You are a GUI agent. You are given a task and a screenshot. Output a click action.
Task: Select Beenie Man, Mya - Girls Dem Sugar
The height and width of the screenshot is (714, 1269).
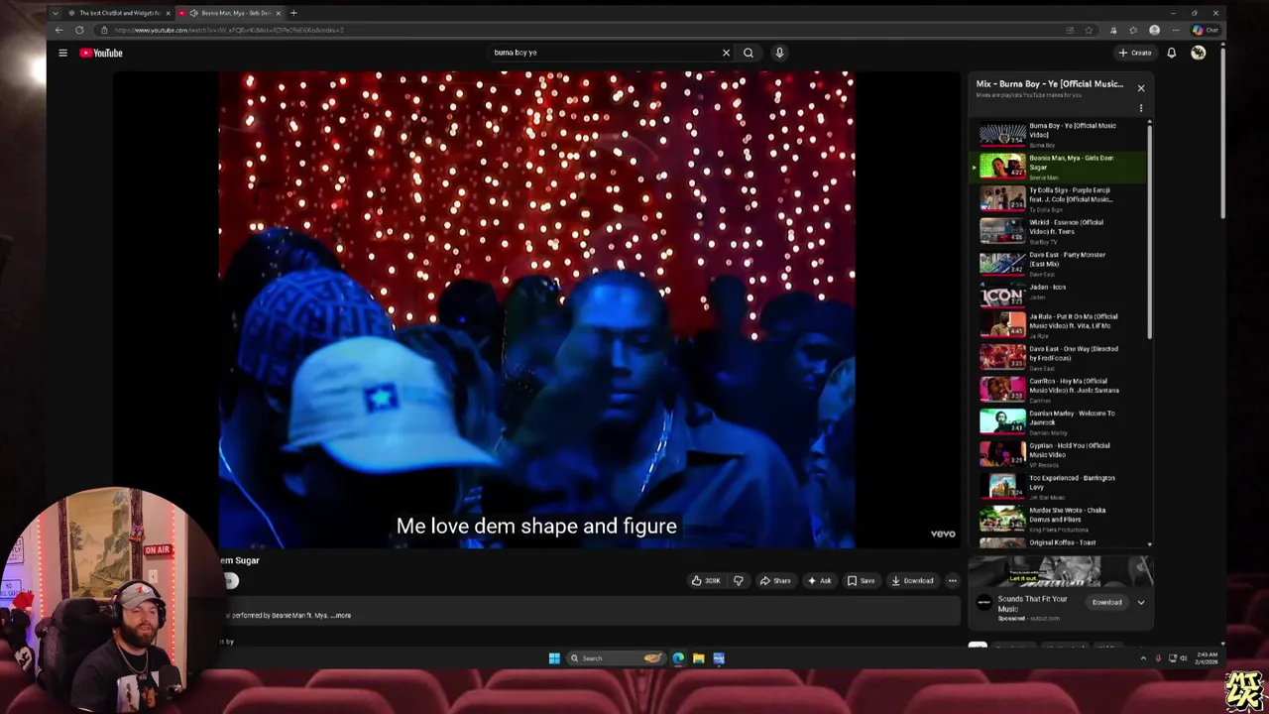tap(1059, 168)
